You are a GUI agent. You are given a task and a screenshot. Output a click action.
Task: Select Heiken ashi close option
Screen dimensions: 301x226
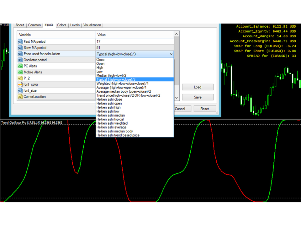[135, 100]
